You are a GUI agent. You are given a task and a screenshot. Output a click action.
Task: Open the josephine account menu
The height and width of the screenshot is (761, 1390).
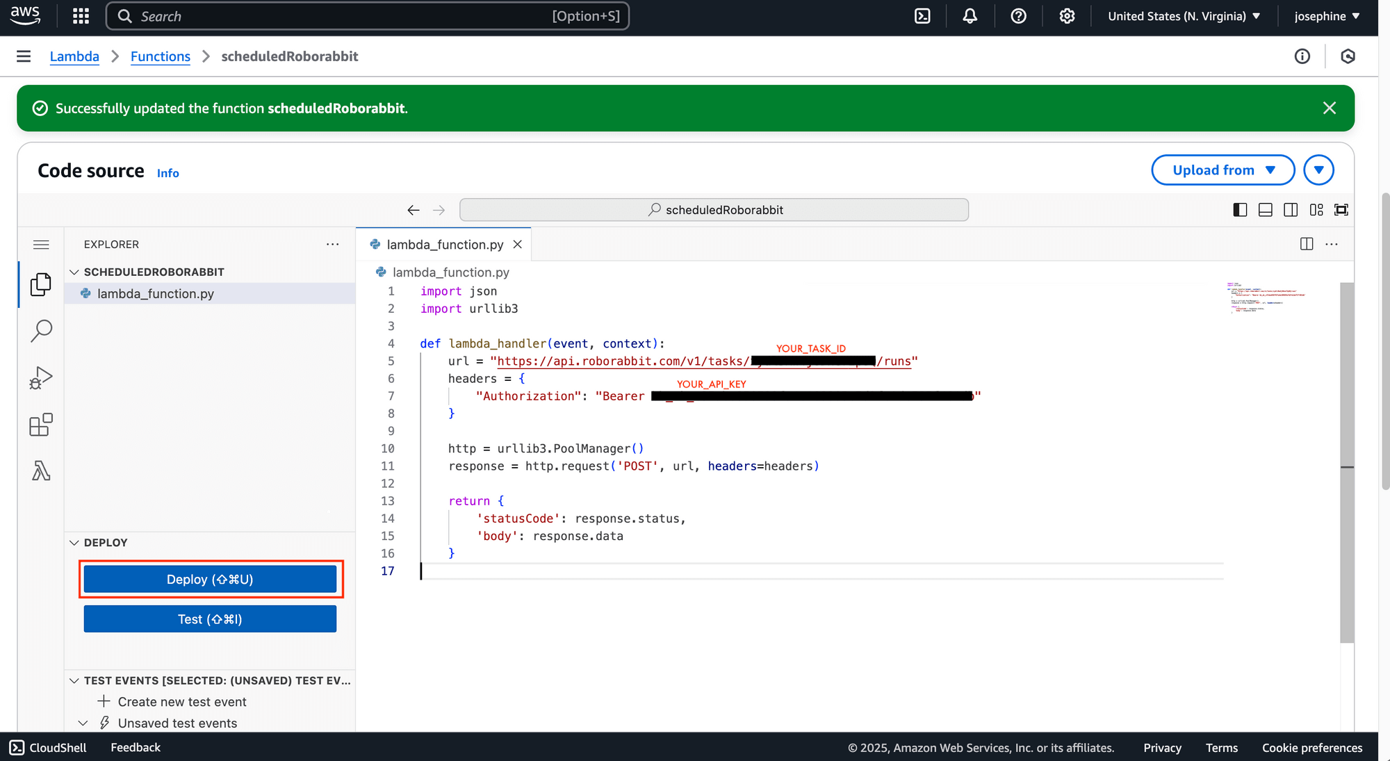pos(1327,16)
